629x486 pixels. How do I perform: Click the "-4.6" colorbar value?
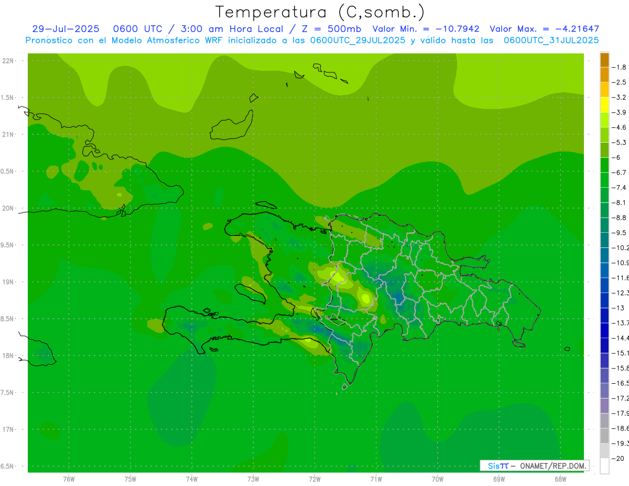click(620, 127)
